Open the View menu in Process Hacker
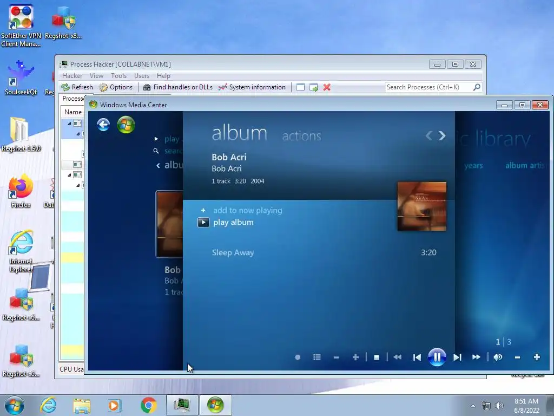554x416 pixels. (96, 76)
